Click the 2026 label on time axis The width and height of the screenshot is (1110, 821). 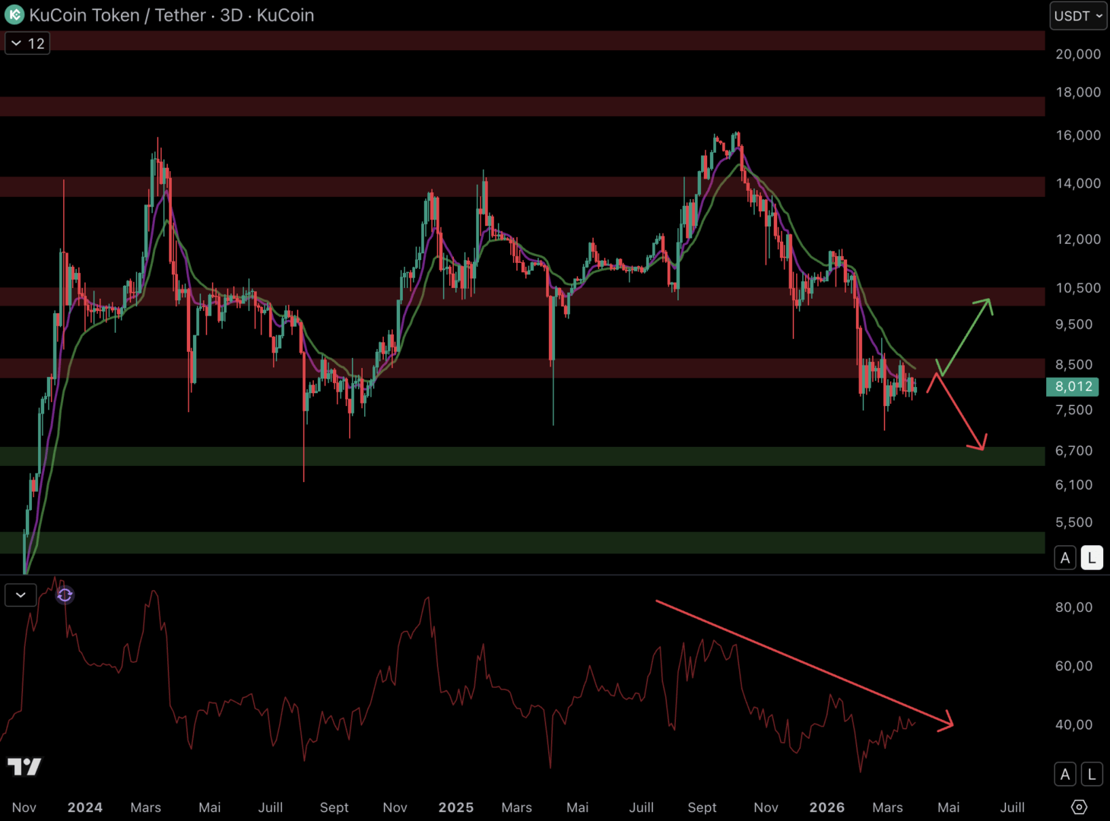[x=826, y=807]
